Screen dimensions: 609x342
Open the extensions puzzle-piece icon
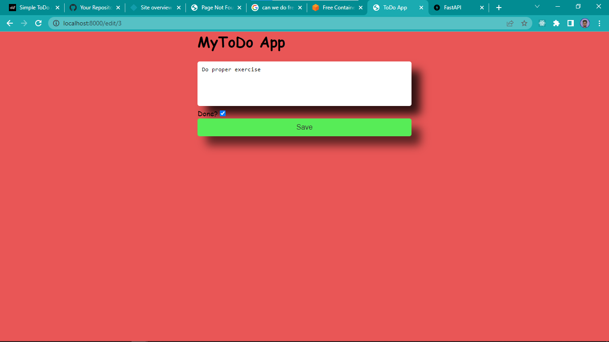(556, 23)
